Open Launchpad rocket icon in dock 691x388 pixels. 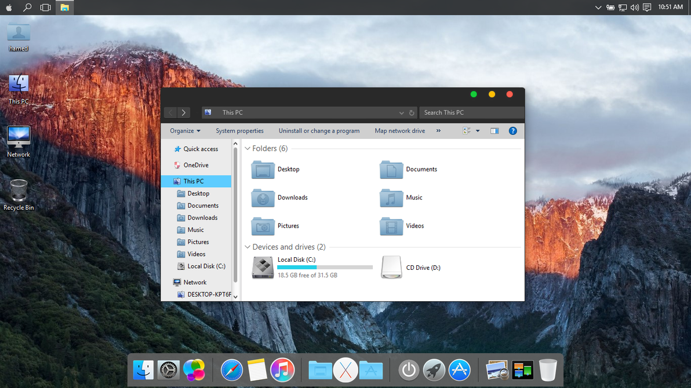click(434, 370)
